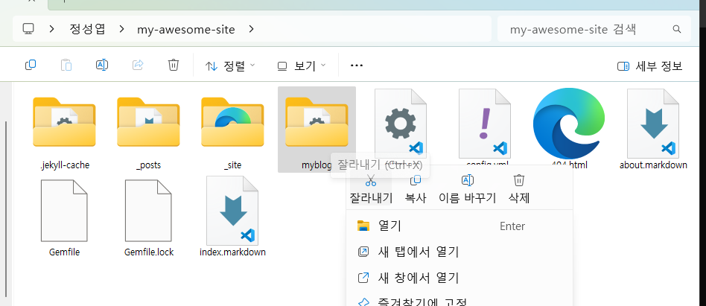Click the toolbar trash delete icon
The height and width of the screenshot is (306, 706).
coord(174,66)
